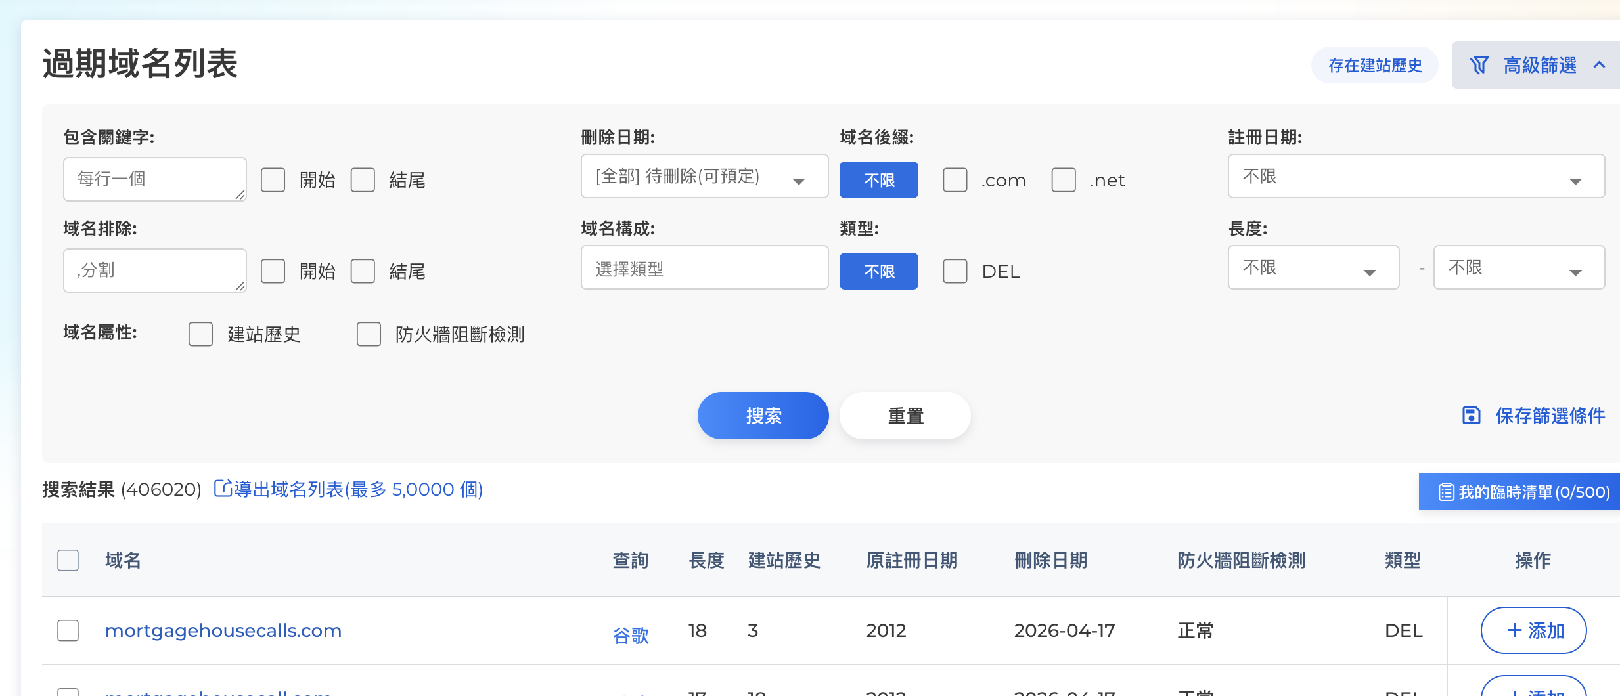The image size is (1620, 696).
Task: Click the 包含關鍵字 text area
Action: pos(155,179)
